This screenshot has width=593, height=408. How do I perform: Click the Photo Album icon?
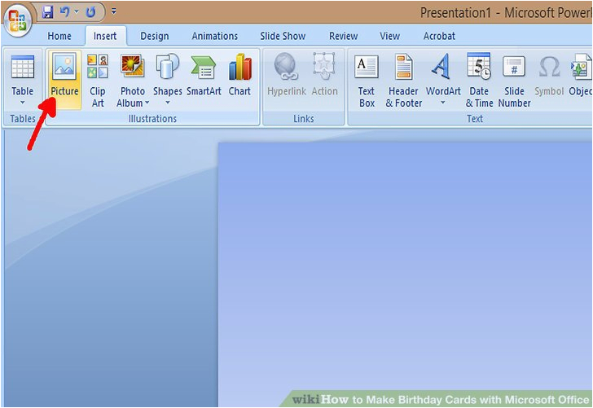pyautogui.click(x=132, y=64)
